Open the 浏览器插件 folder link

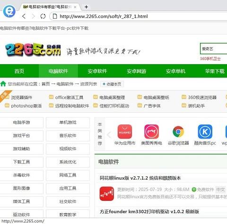click(x=21, y=98)
